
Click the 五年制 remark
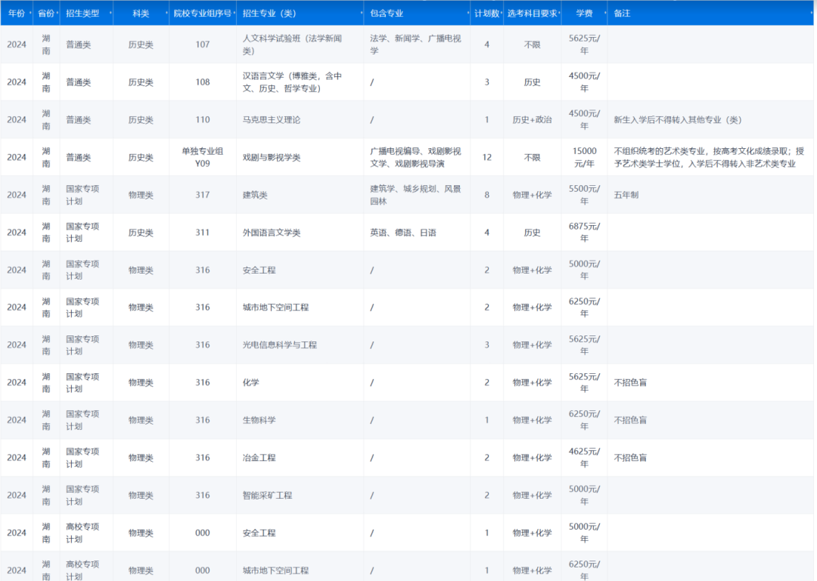[626, 195]
